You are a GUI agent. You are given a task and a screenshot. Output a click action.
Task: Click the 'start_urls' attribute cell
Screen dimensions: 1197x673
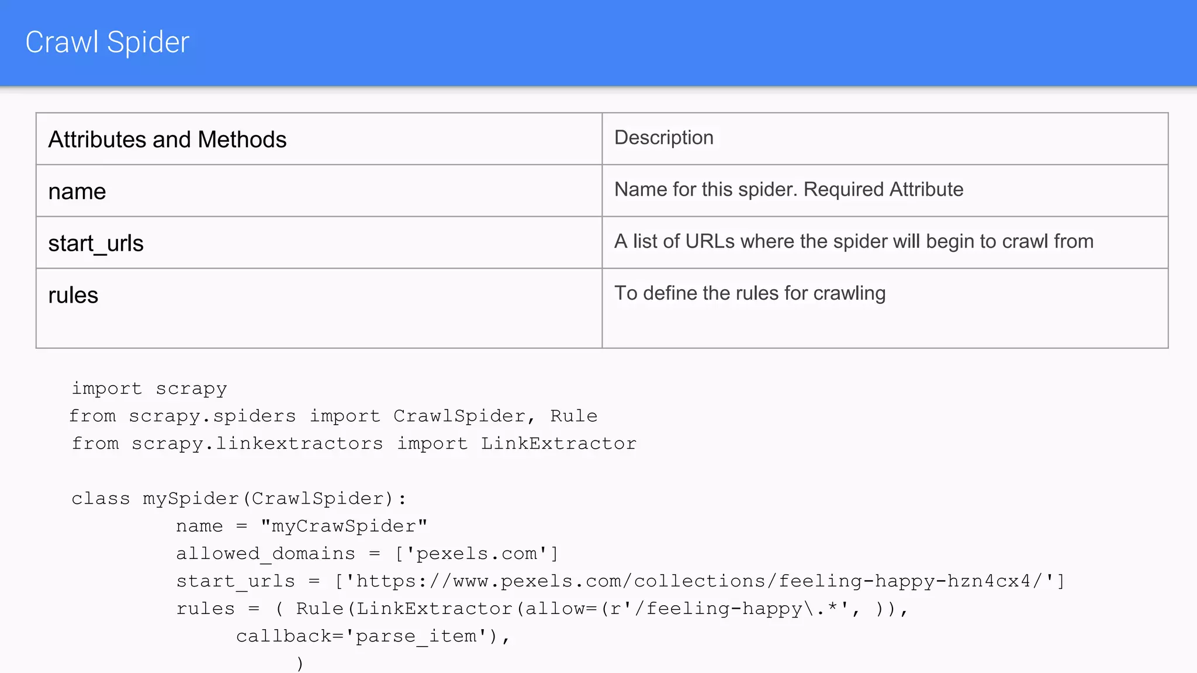319,243
